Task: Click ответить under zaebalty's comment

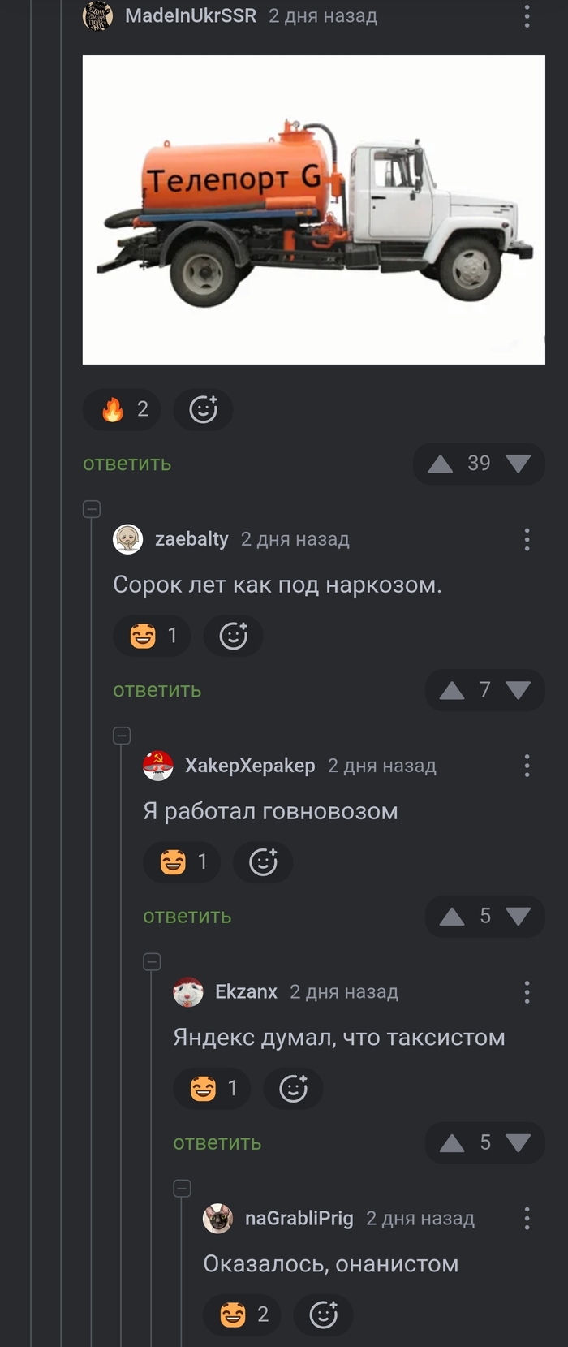Action: pos(157,690)
